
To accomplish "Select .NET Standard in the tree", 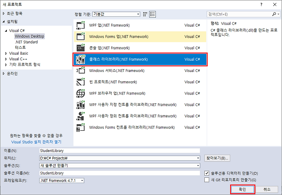I will (x=26, y=42).
